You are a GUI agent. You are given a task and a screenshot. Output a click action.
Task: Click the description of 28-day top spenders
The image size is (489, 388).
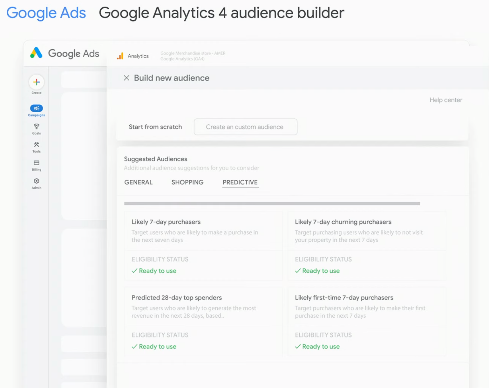194,312
